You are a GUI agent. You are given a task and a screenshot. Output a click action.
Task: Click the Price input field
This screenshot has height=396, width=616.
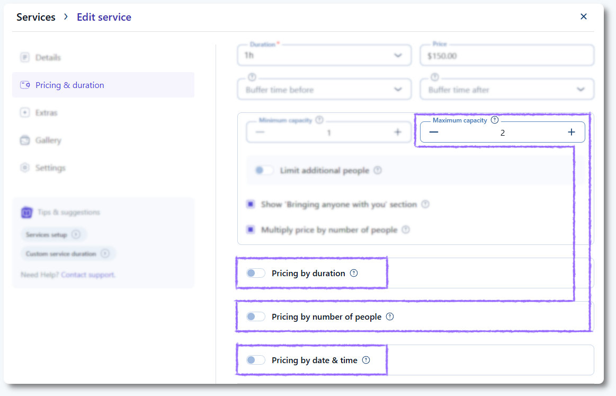(506, 56)
